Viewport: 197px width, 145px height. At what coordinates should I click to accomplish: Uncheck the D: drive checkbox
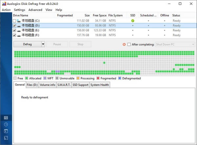point(14,26)
